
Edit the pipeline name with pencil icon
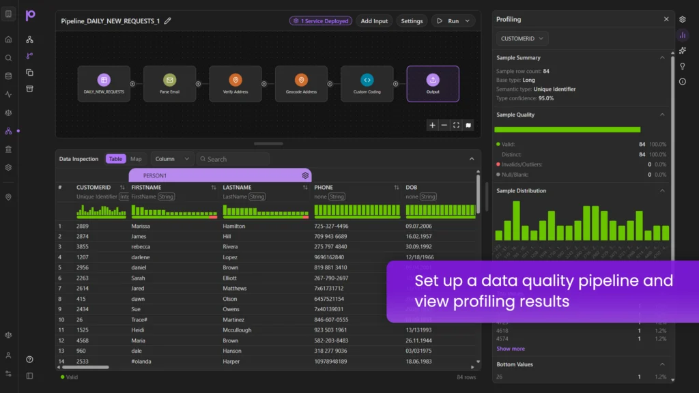[x=168, y=21]
